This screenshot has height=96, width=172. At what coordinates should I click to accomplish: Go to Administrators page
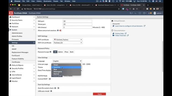pos(17,33)
